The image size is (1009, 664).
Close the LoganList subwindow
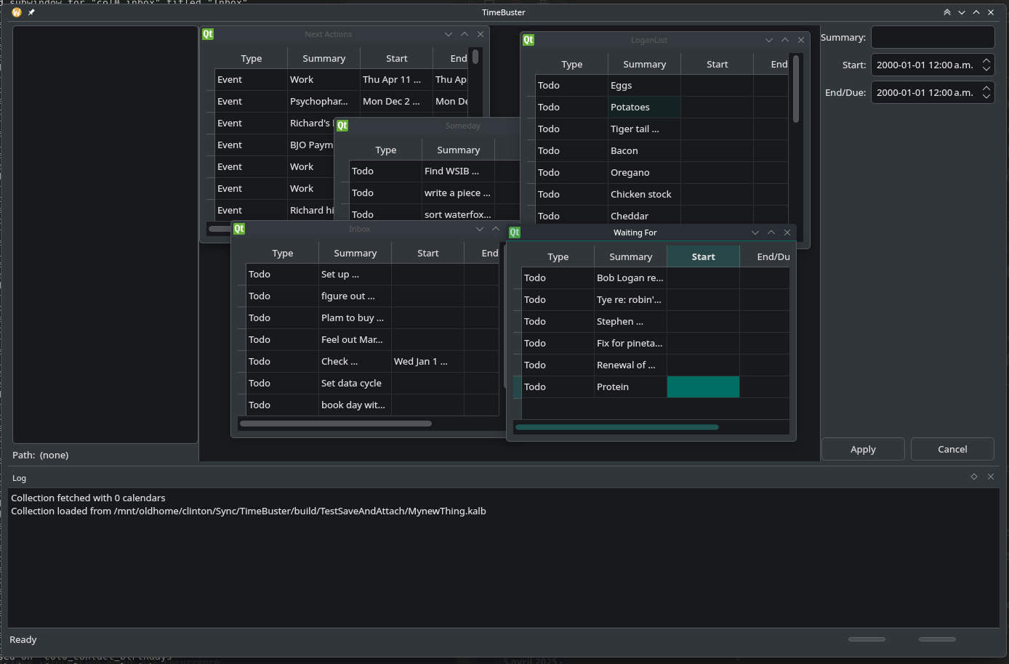(x=801, y=40)
